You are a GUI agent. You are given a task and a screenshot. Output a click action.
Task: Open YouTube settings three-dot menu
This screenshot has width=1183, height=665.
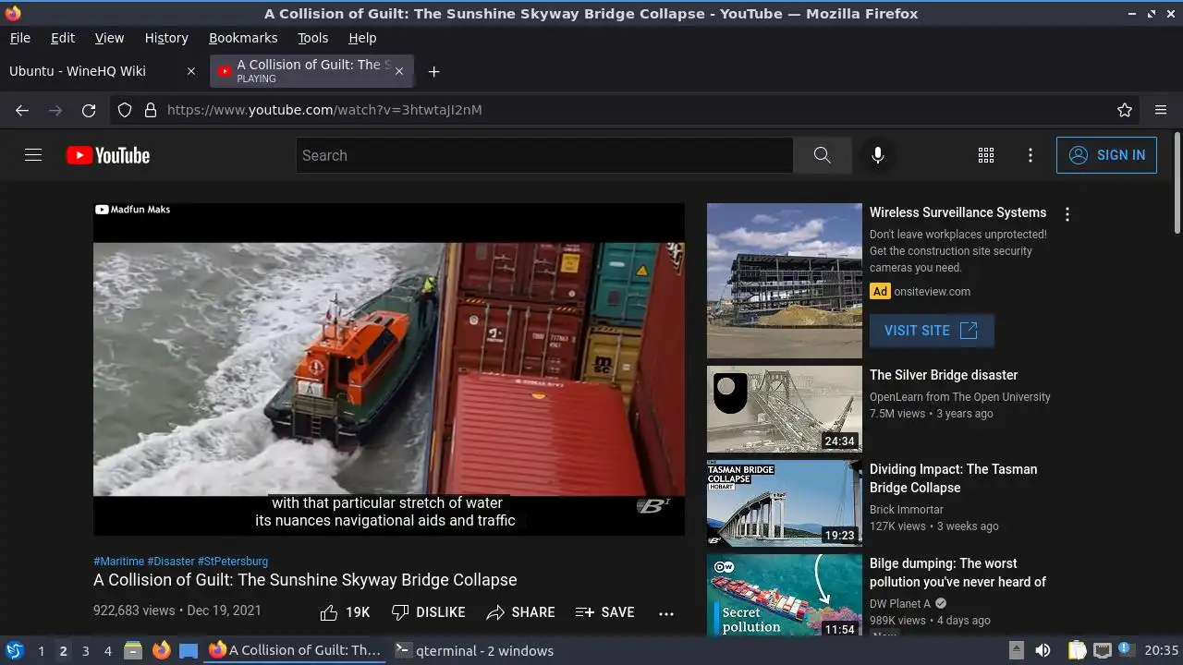tap(1031, 155)
